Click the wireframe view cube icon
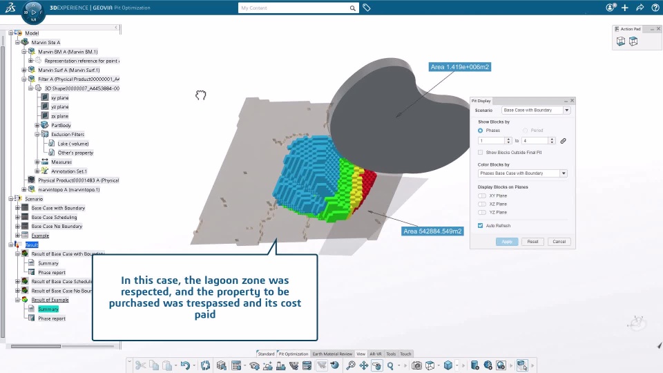Image resolution: width=663 pixels, height=373 pixels. pyautogui.click(x=430, y=365)
